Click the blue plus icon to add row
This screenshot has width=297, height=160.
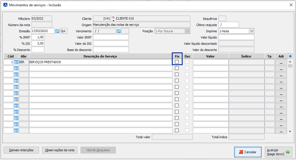click(x=290, y=56)
